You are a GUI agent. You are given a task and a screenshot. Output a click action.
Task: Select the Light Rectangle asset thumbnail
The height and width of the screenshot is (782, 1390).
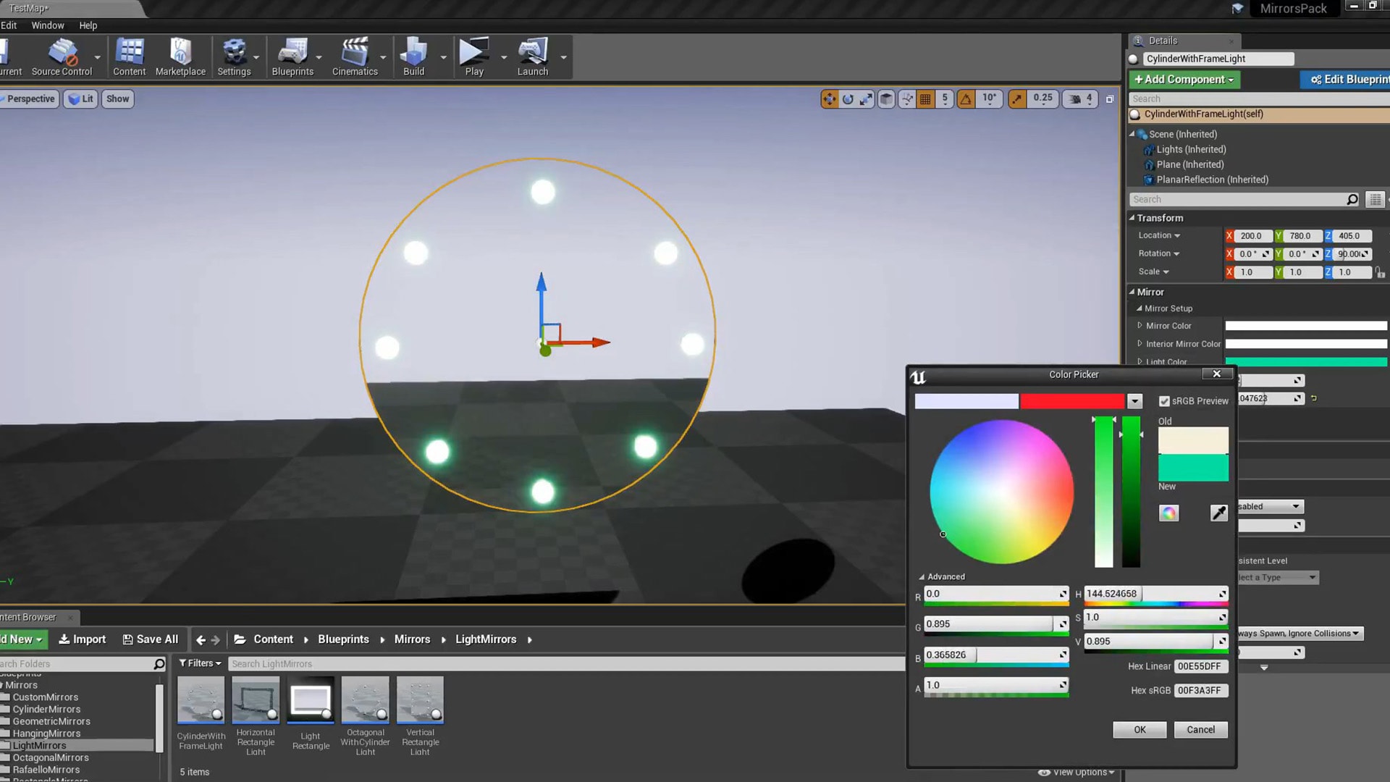coord(310,699)
